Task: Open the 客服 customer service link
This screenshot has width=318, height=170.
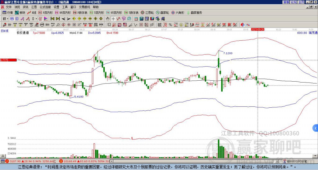Action: click(x=286, y=2)
